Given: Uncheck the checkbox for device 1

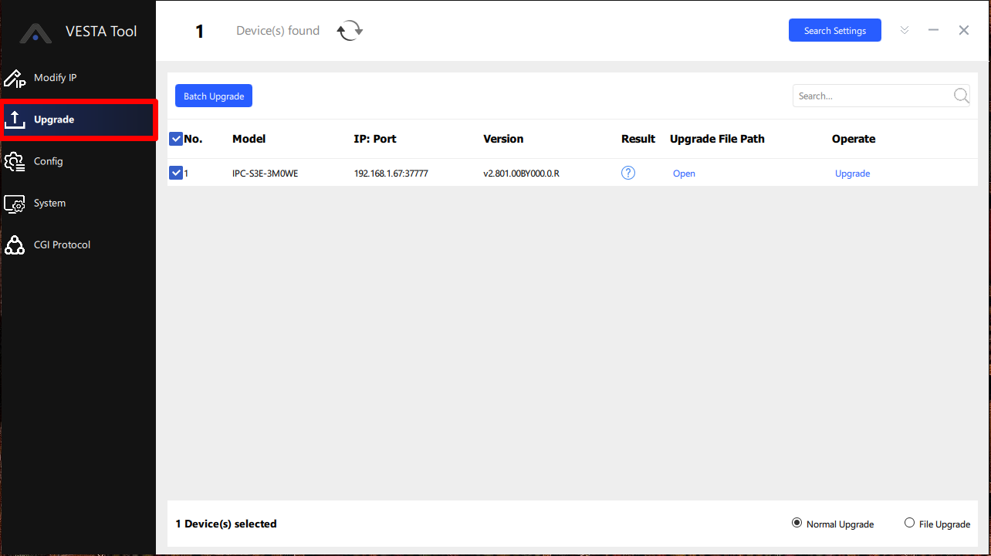Looking at the screenshot, I should [x=176, y=174].
